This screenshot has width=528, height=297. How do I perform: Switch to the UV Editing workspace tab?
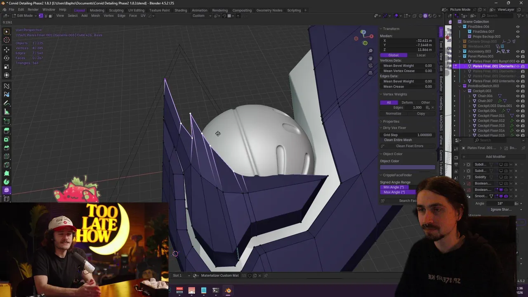(x=136, y=10)
